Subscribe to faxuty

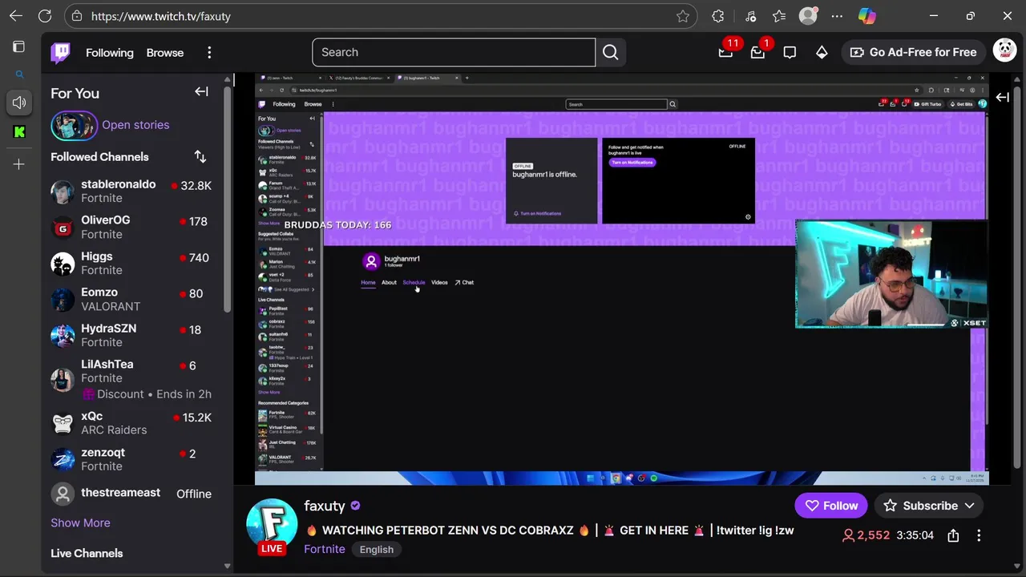point(930,506)
